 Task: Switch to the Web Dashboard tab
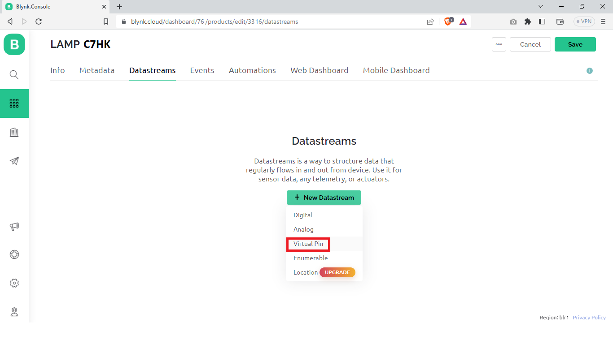(320, 70)
